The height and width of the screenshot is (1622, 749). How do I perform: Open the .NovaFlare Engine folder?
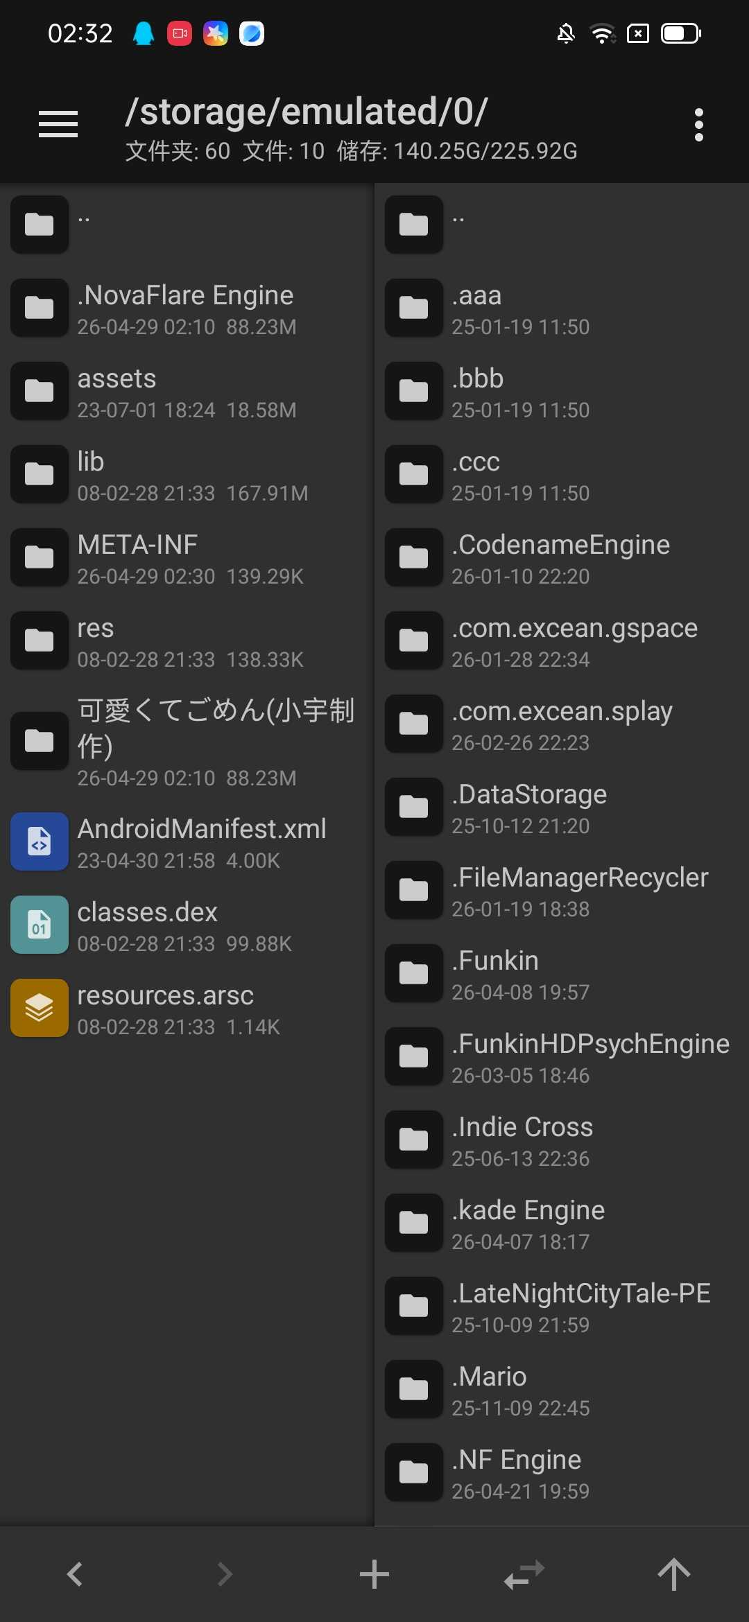tap(185, 308)
